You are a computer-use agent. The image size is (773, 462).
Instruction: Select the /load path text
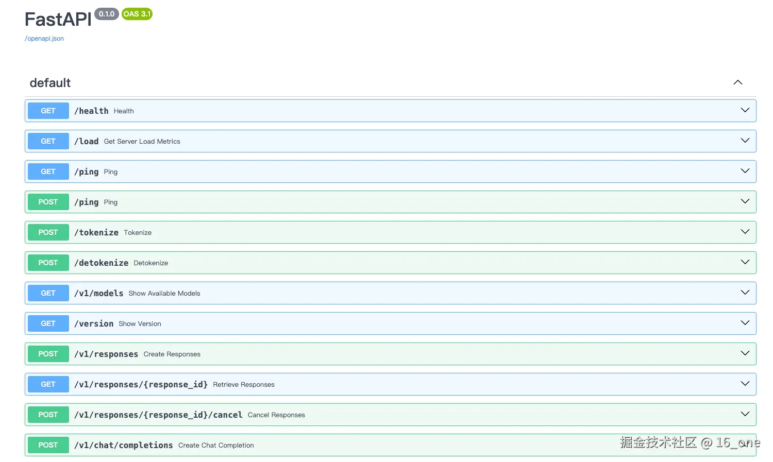86,141
